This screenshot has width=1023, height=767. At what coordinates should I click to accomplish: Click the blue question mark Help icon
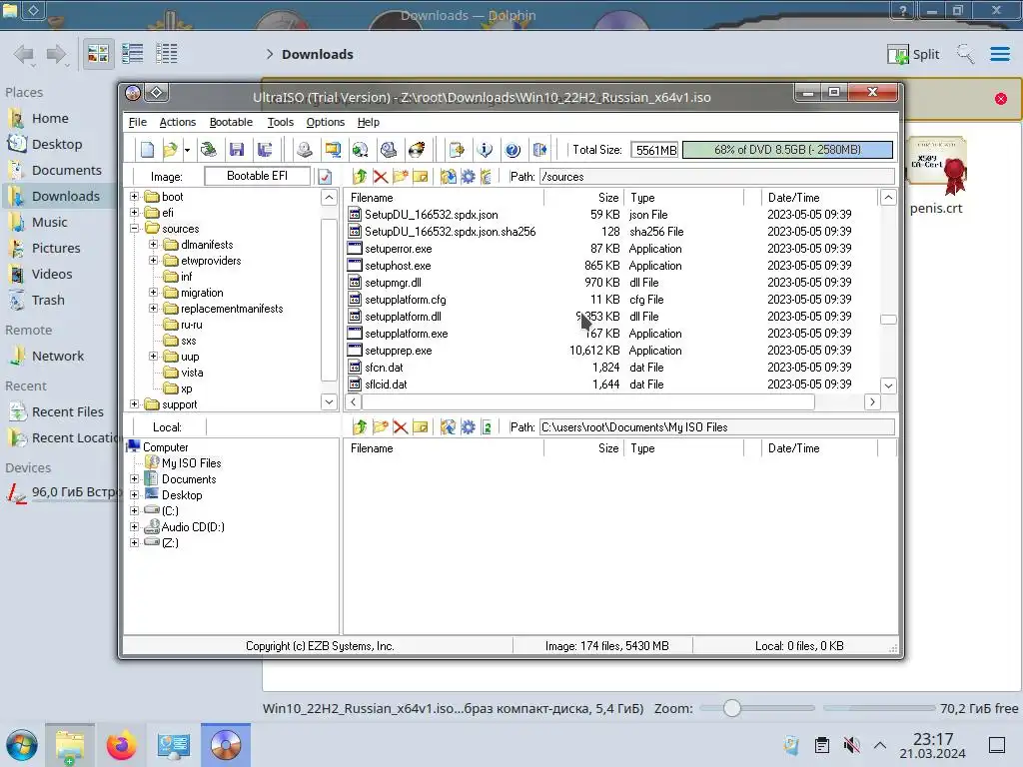(512, 150)
